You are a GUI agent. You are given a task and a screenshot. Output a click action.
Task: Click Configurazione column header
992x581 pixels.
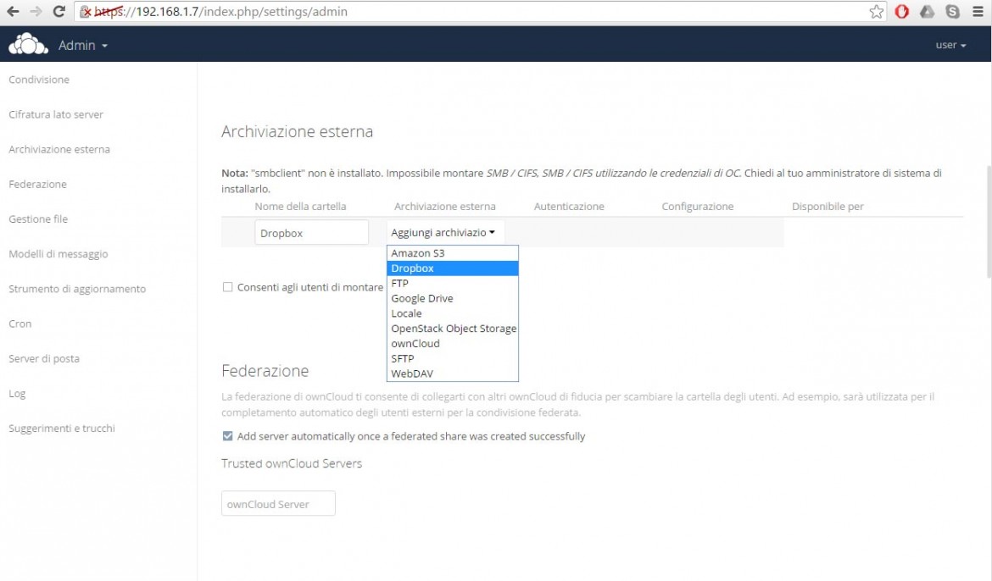698,206
